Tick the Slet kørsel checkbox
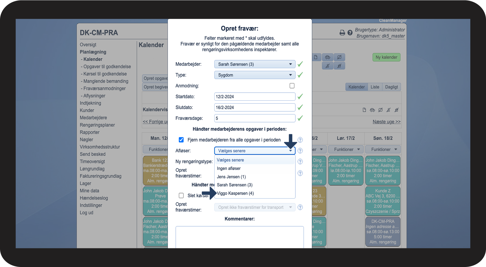The image size is (486, 267). [181, 196]
